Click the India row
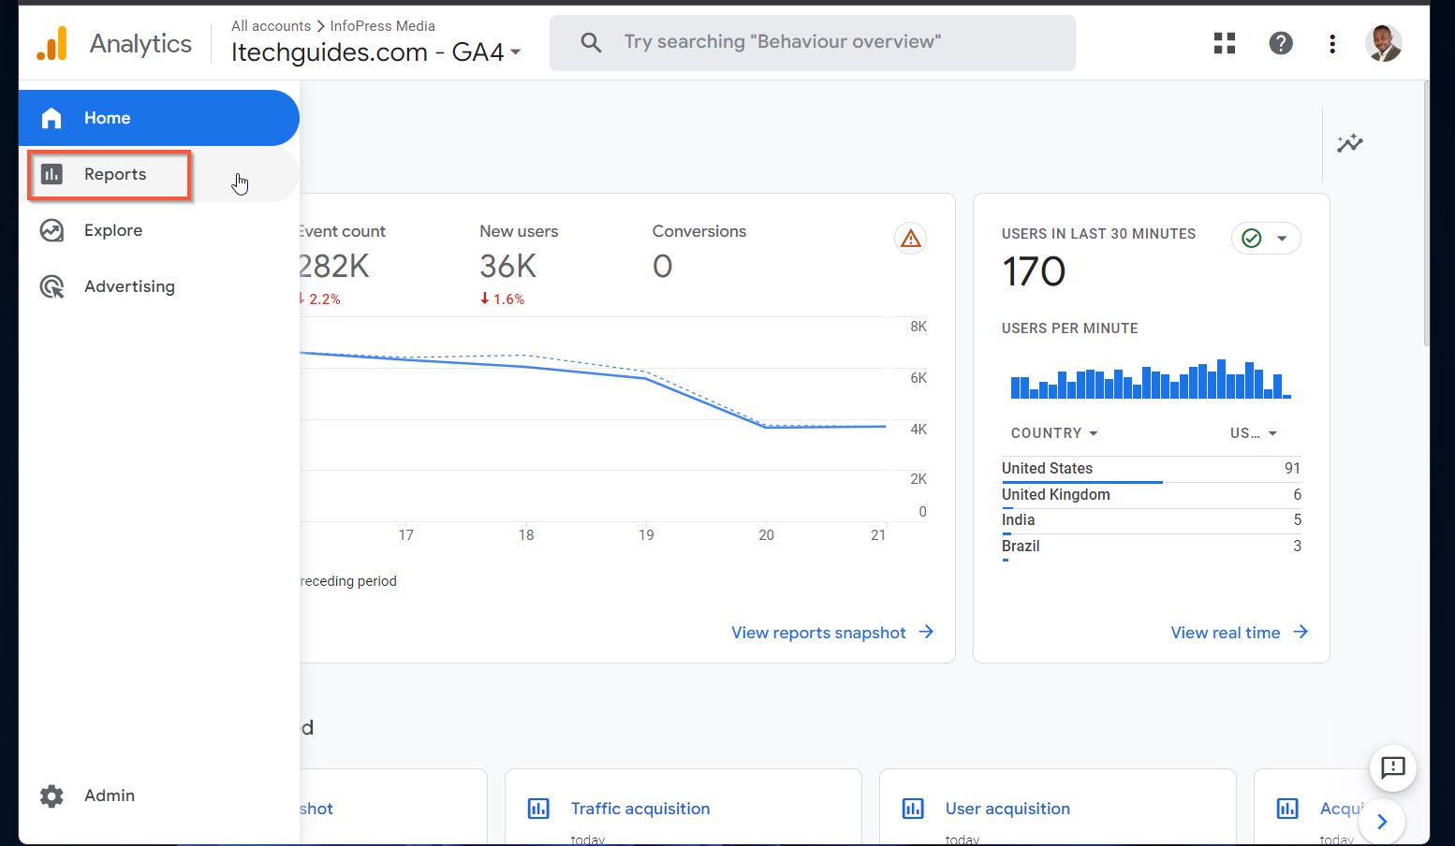The width and height of the screenshot is (1455, 846). 1151,520
